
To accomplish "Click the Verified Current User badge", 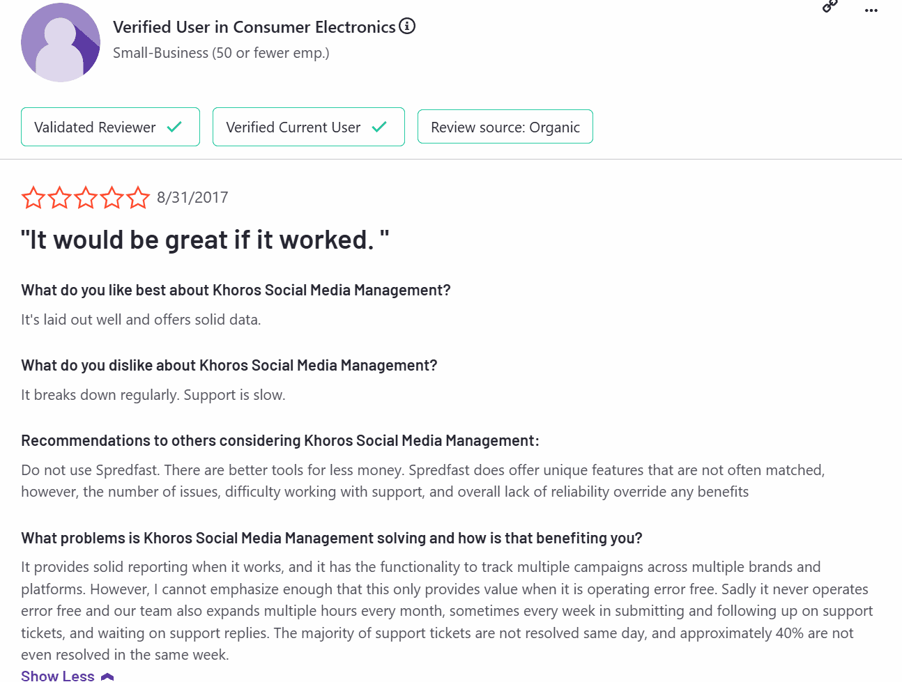I will click(308, 127).
